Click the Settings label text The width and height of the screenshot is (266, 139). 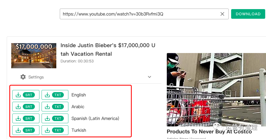pos(36,77)
